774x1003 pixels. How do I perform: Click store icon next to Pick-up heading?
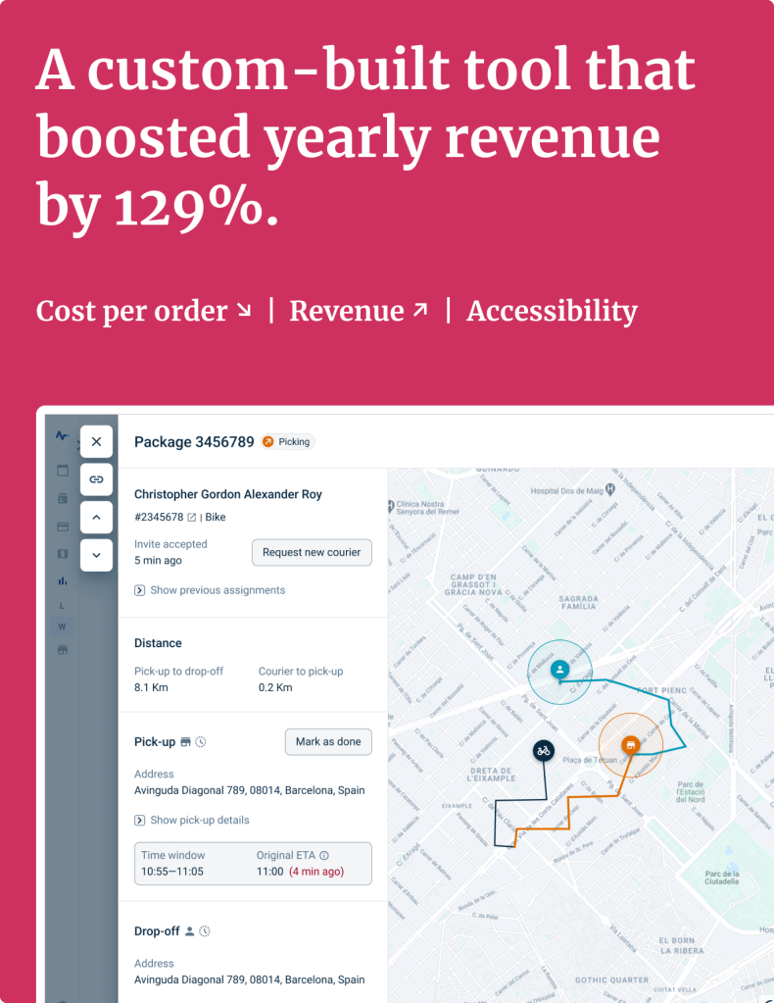[x=185, y=742]
